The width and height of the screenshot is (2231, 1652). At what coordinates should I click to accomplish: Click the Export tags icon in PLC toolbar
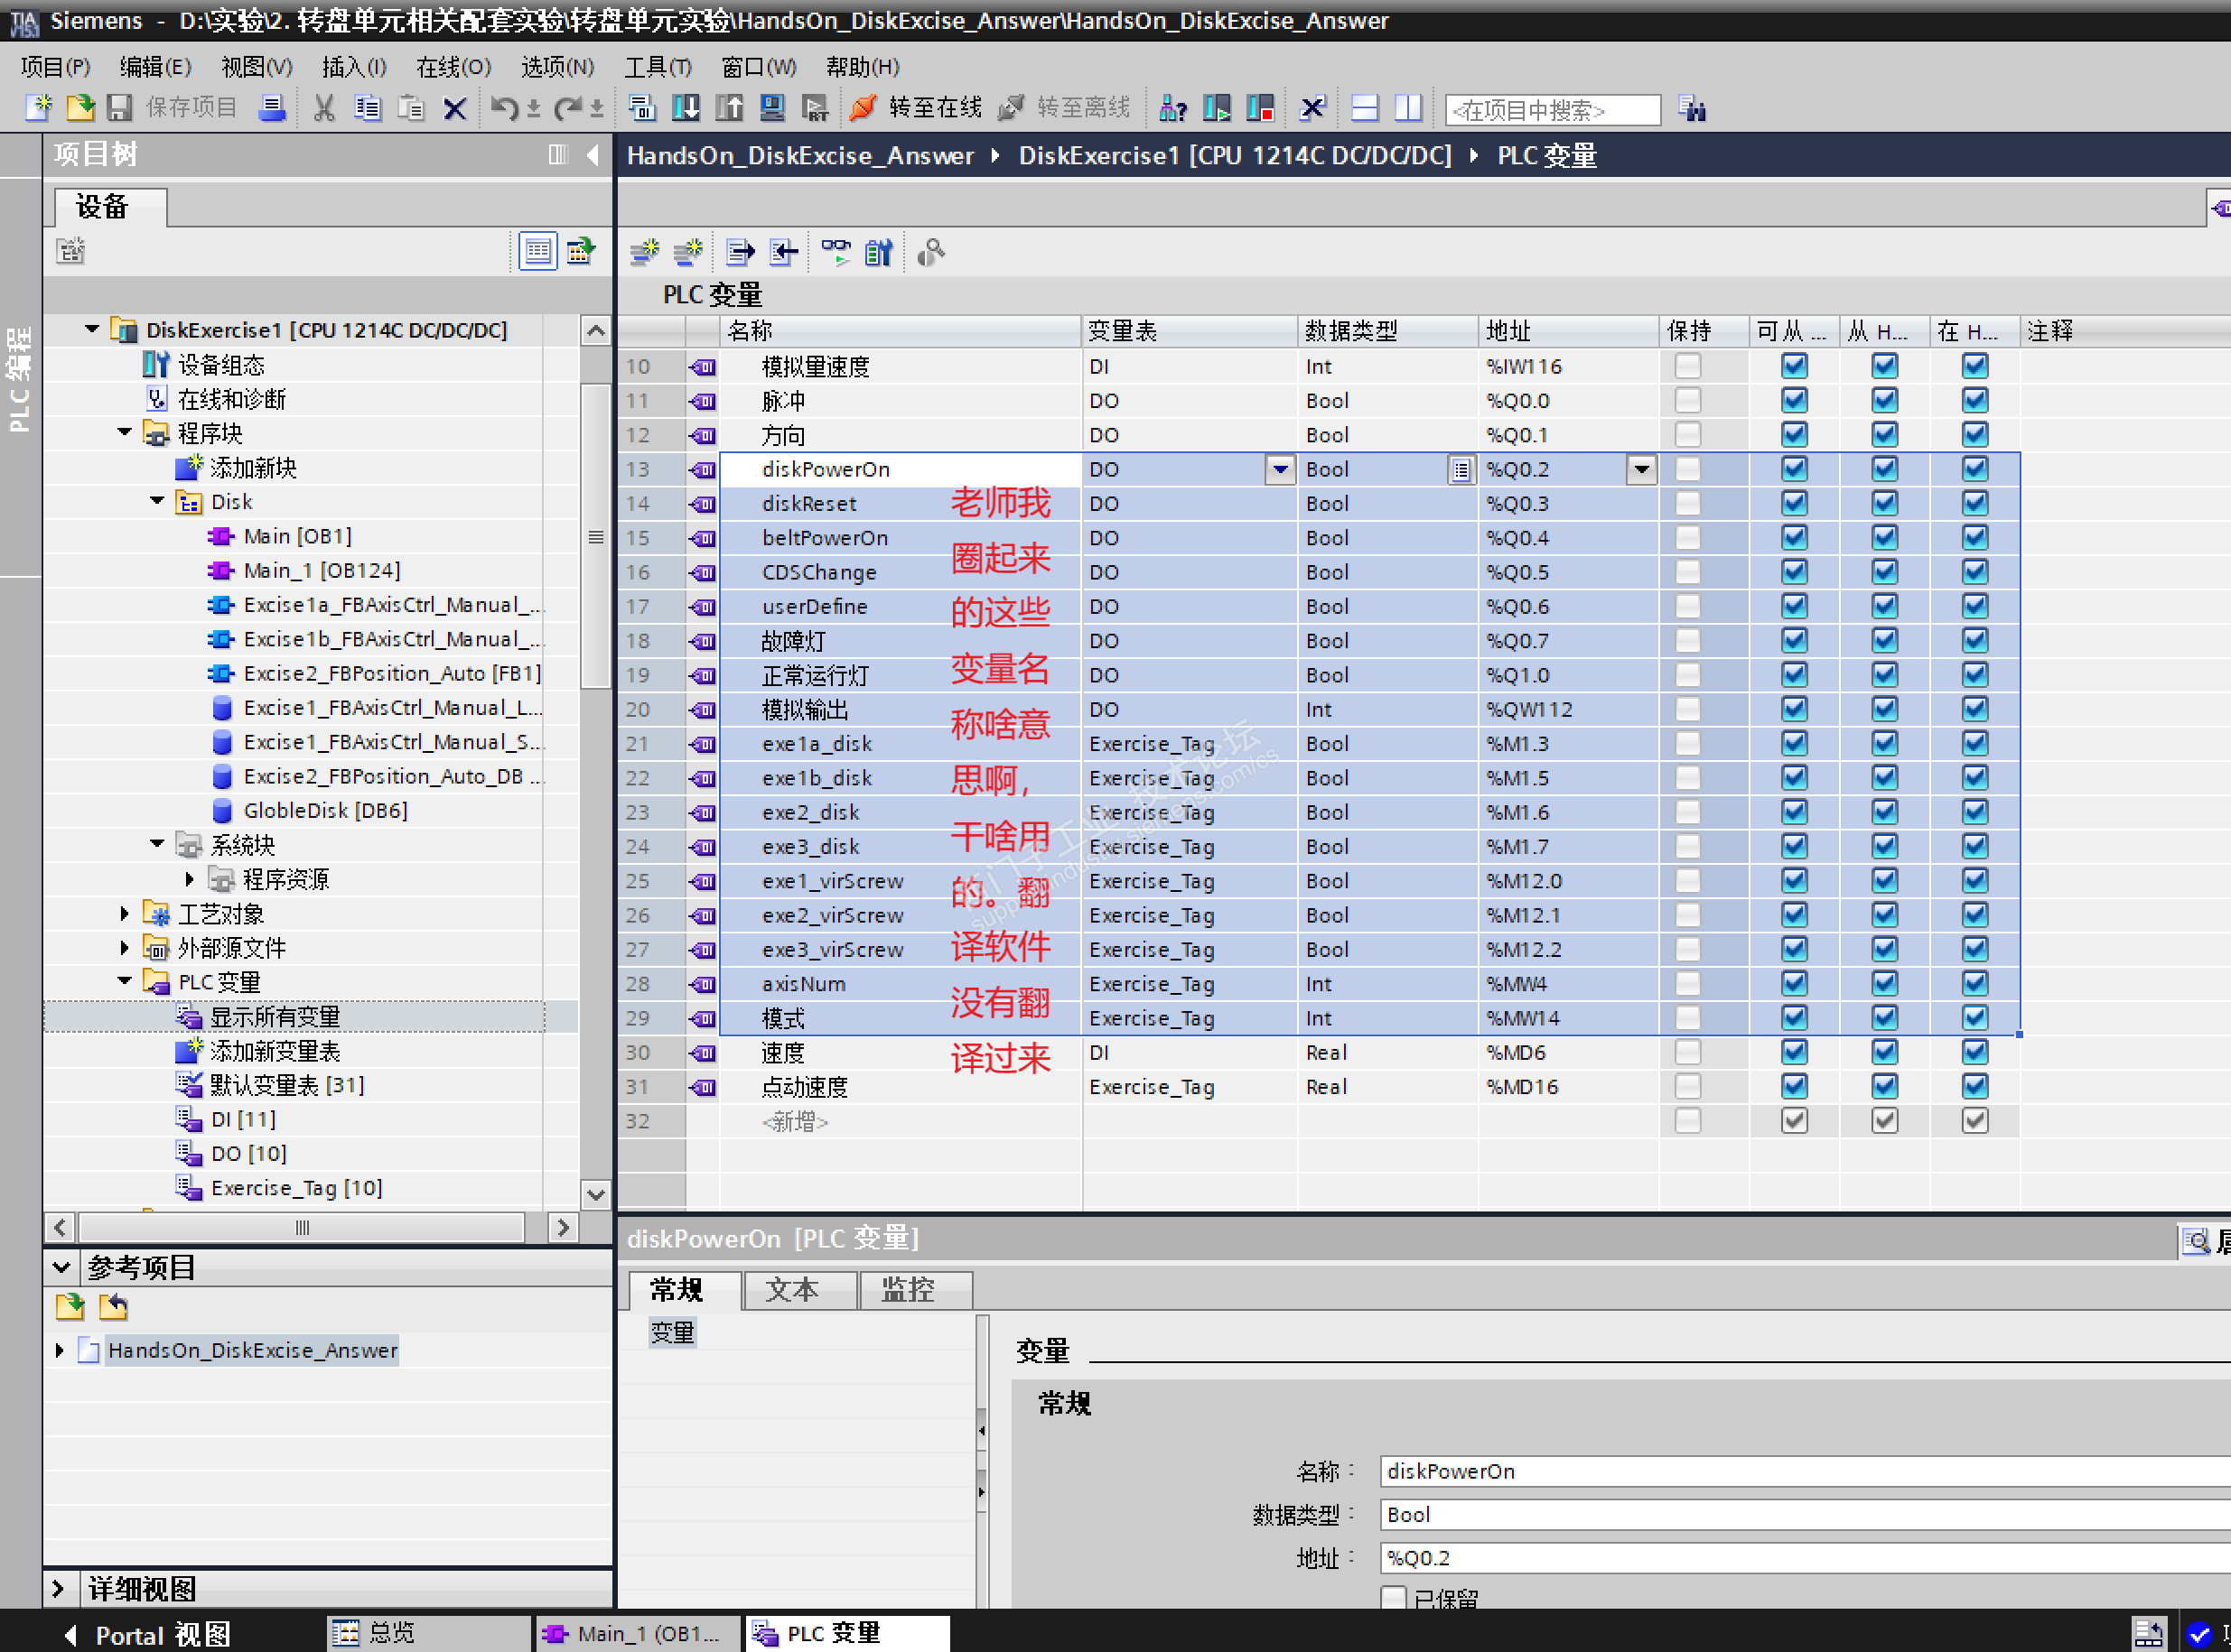click(740, 253)
